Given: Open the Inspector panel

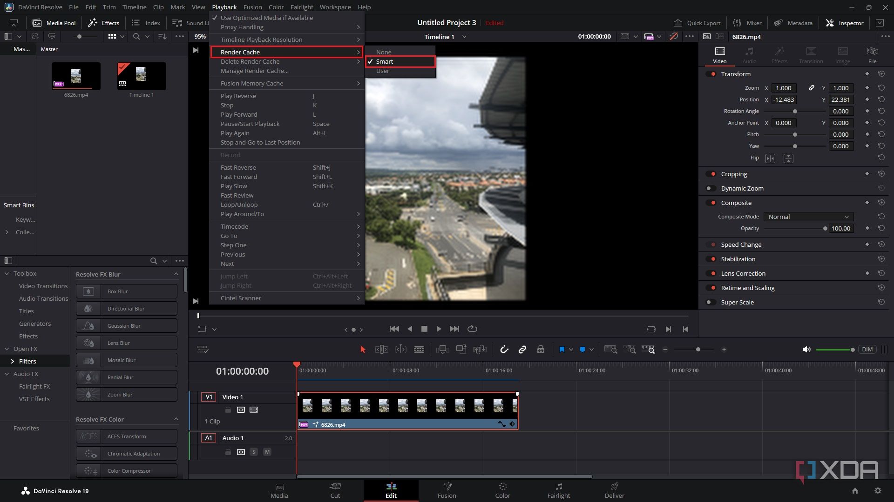Looking at the screenshot, I should [844, 23].
